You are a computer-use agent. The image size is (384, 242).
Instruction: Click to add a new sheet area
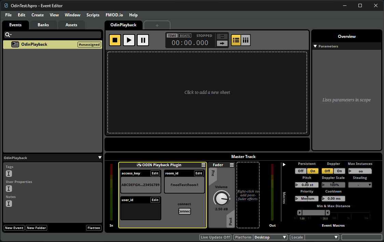coord(207,92)
